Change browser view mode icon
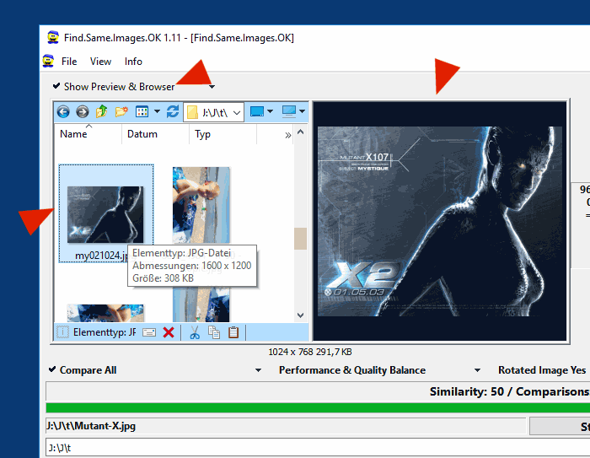This screenshot has height=458, width=590. click(x=142, y=111)
